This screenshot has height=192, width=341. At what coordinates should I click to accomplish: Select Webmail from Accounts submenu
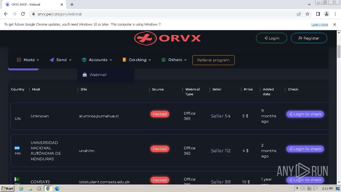click(x=98, y=75)
